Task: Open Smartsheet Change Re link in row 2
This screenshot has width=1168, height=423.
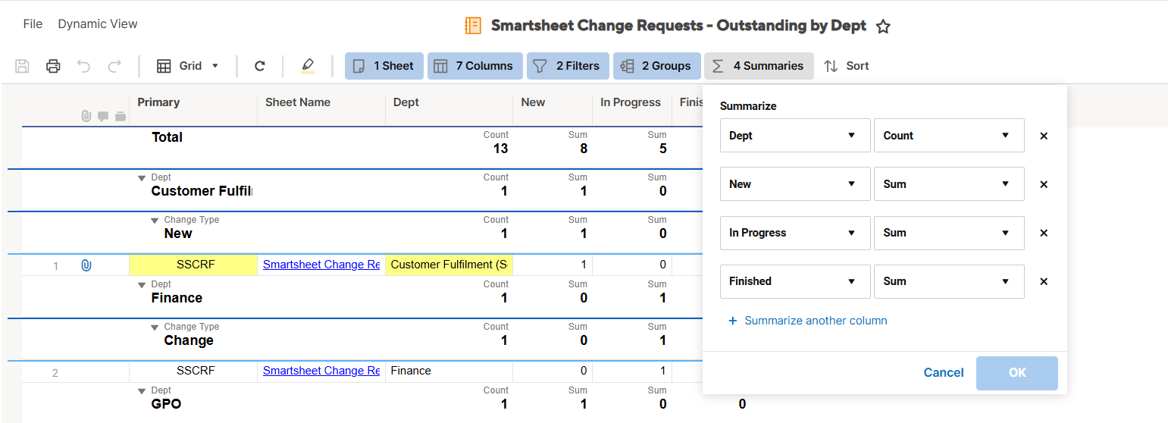Action: coord(321,371)
